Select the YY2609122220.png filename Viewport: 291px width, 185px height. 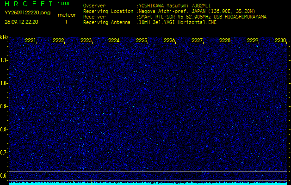[x=27, y=13]
